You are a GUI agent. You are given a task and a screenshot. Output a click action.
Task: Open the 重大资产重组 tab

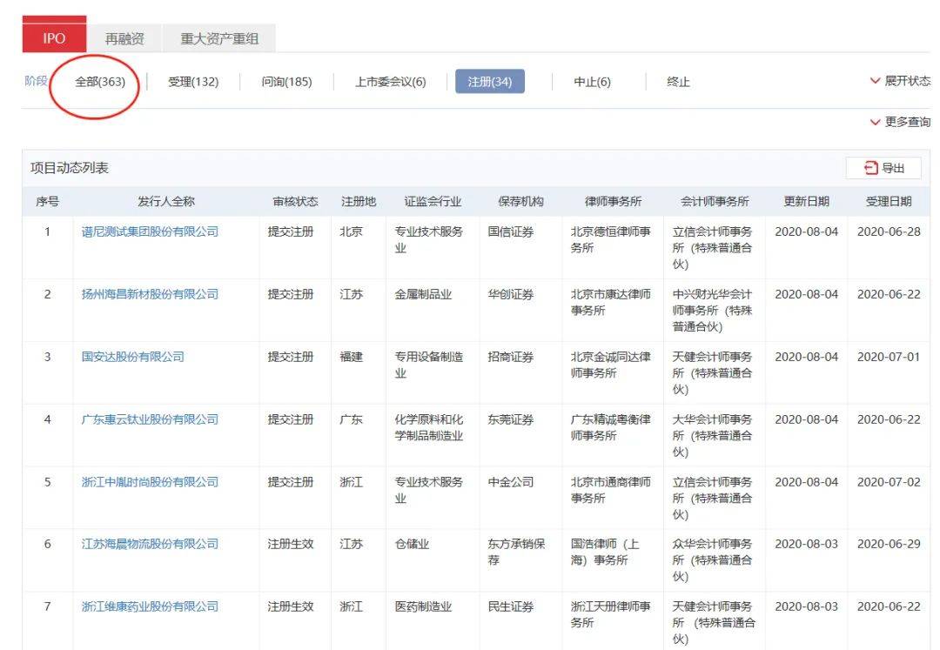218,39
